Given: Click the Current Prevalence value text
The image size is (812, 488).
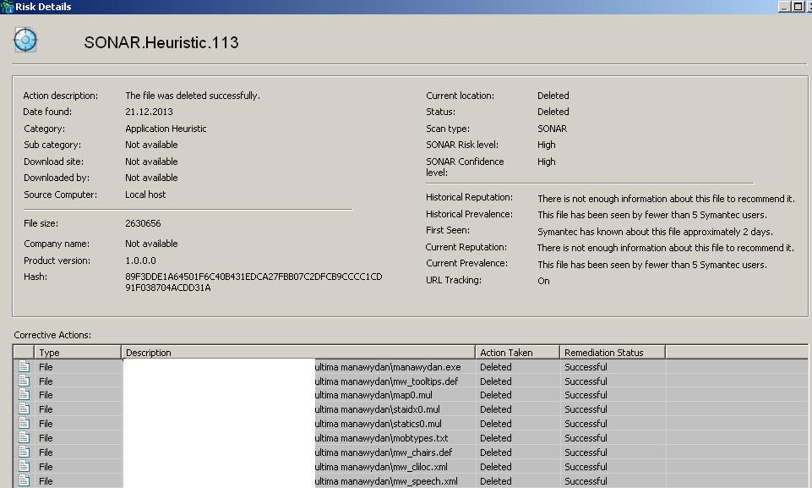Looking at the screenshot, I should 652,265.
